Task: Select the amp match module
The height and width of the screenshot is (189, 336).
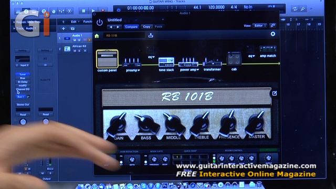Action: (268, 49)
